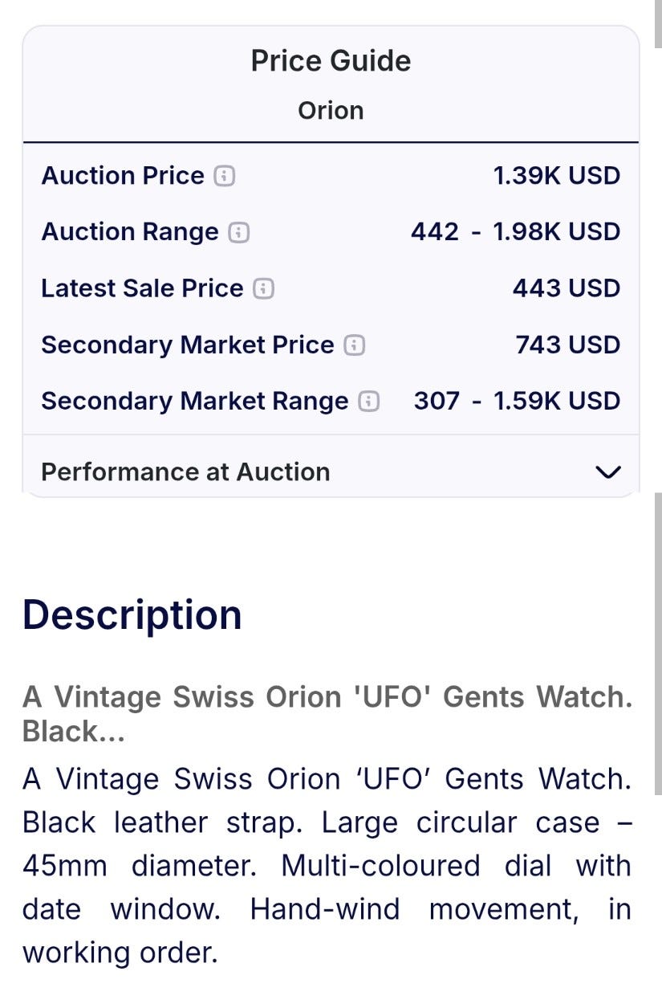Select the 442 - 1.98K USD range value
662x1008 pixels.
point(515,232)
